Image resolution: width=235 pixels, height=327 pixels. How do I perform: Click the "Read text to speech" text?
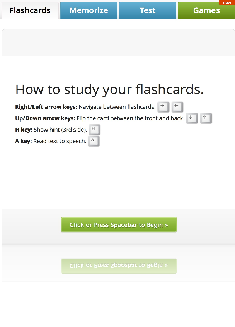(x=60, y=141)
